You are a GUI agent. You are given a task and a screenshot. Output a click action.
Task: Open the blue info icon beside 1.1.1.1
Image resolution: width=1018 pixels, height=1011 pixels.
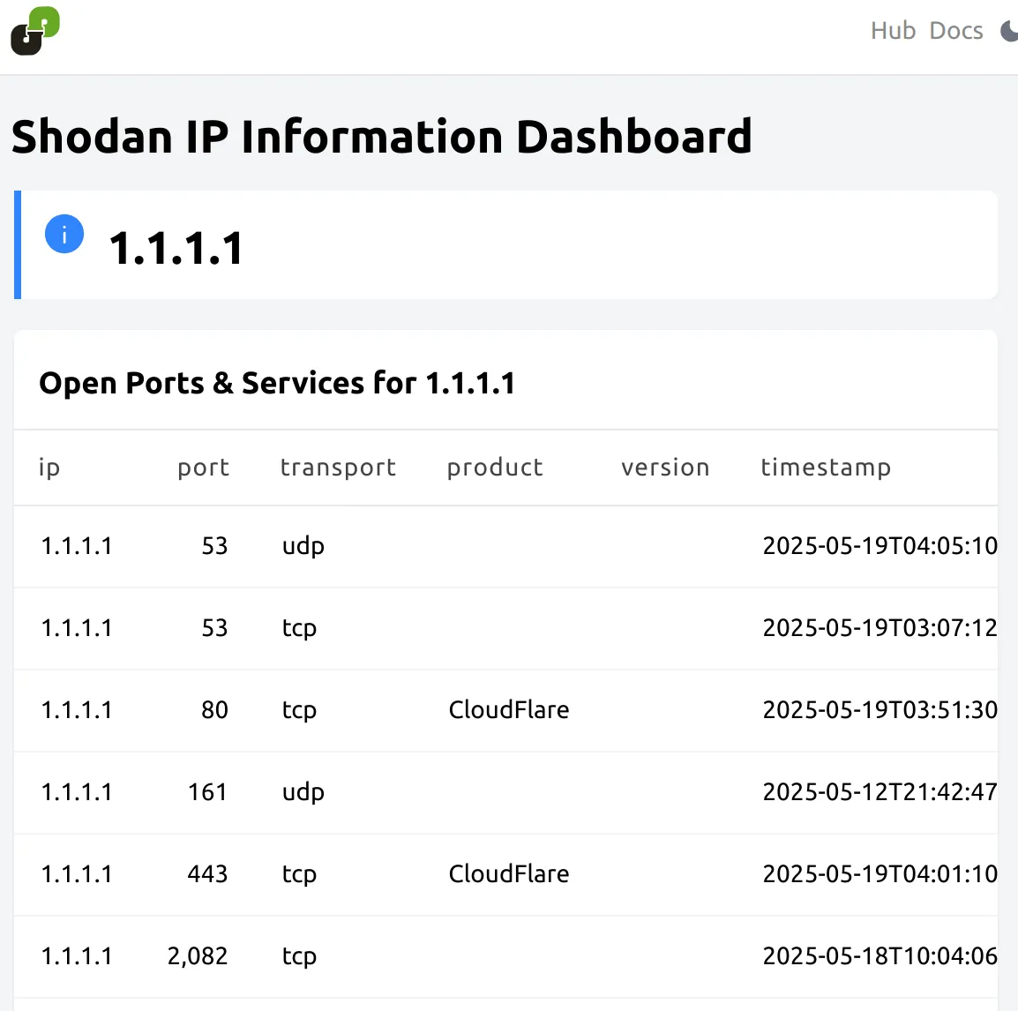(x=64, y=234)
